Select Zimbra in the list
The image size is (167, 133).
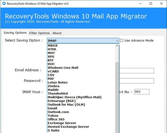[53, 86]
